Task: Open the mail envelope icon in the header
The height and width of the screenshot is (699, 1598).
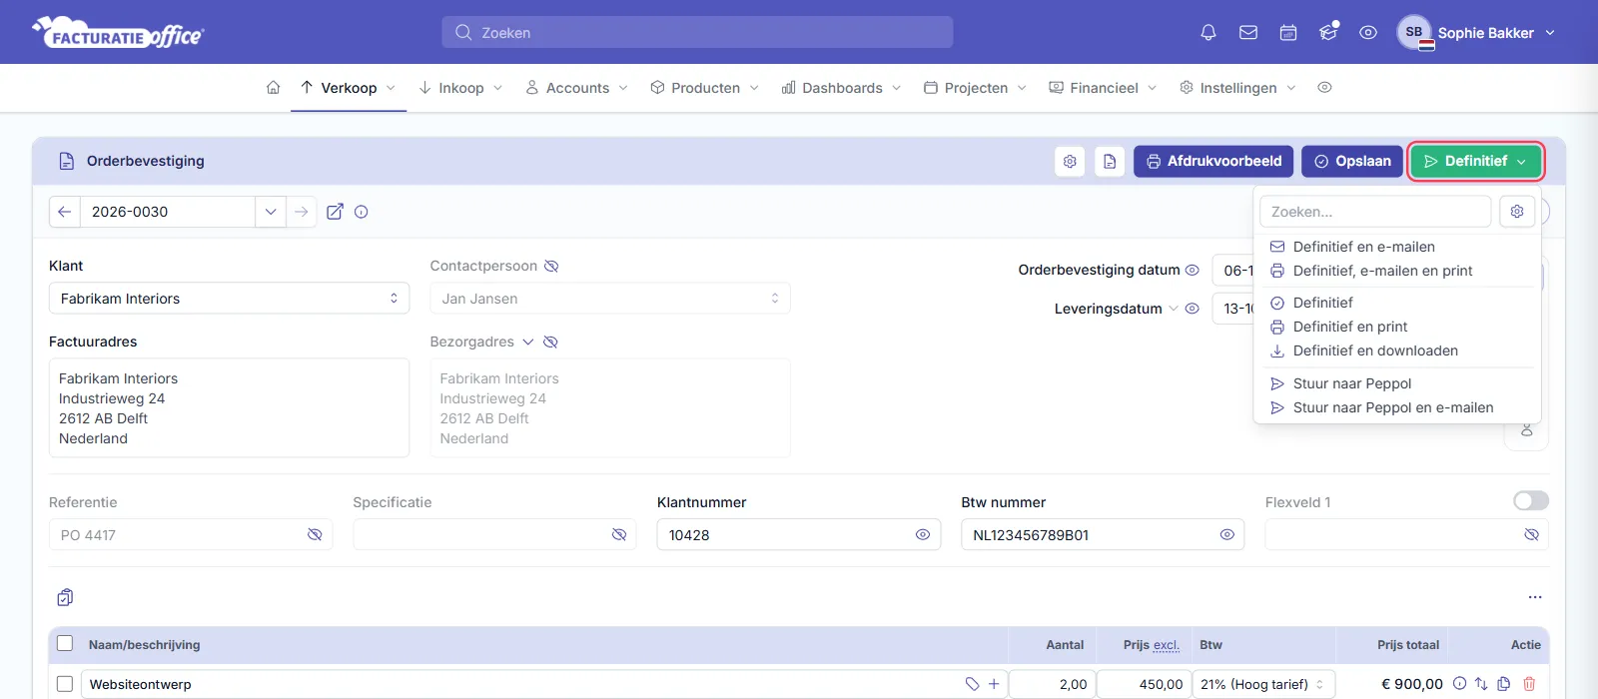Action: click(1248, 33)
